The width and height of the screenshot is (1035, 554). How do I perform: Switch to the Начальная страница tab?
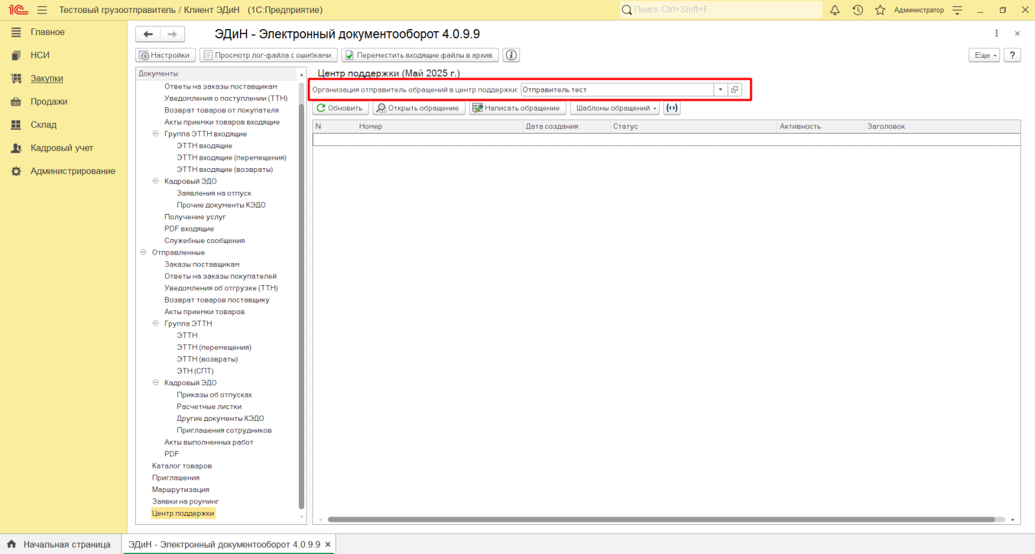point(59,544)
